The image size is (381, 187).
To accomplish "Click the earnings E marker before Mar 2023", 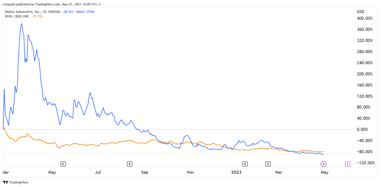I will (268, 164).
